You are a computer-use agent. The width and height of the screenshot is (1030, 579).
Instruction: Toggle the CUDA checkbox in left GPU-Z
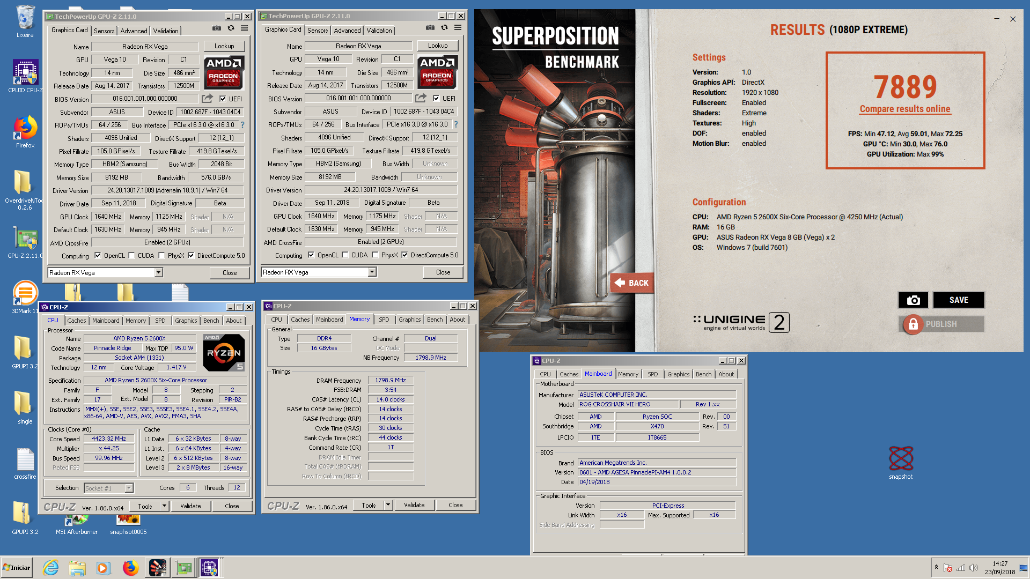click(x=131, y=256)
